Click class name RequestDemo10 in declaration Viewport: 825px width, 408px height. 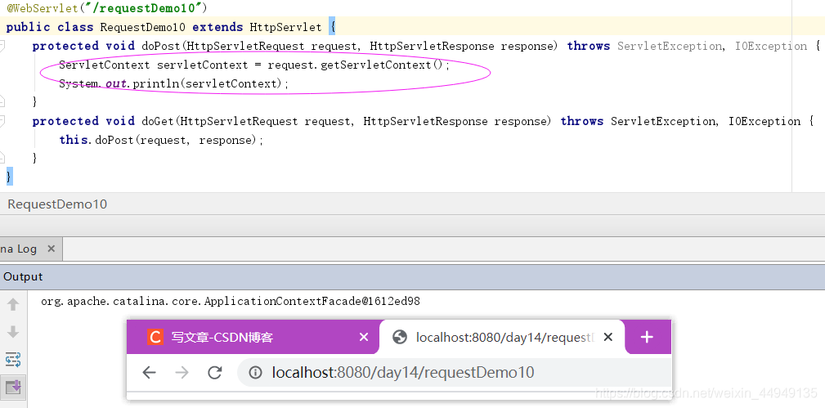[x=142, y=27]
